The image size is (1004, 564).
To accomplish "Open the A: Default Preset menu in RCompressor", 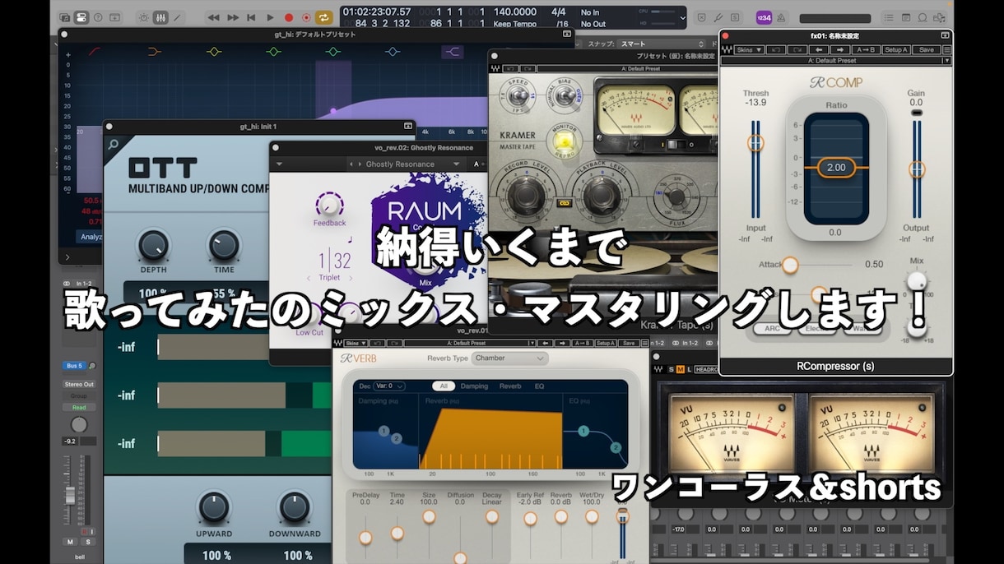I will tap(834, 60).
